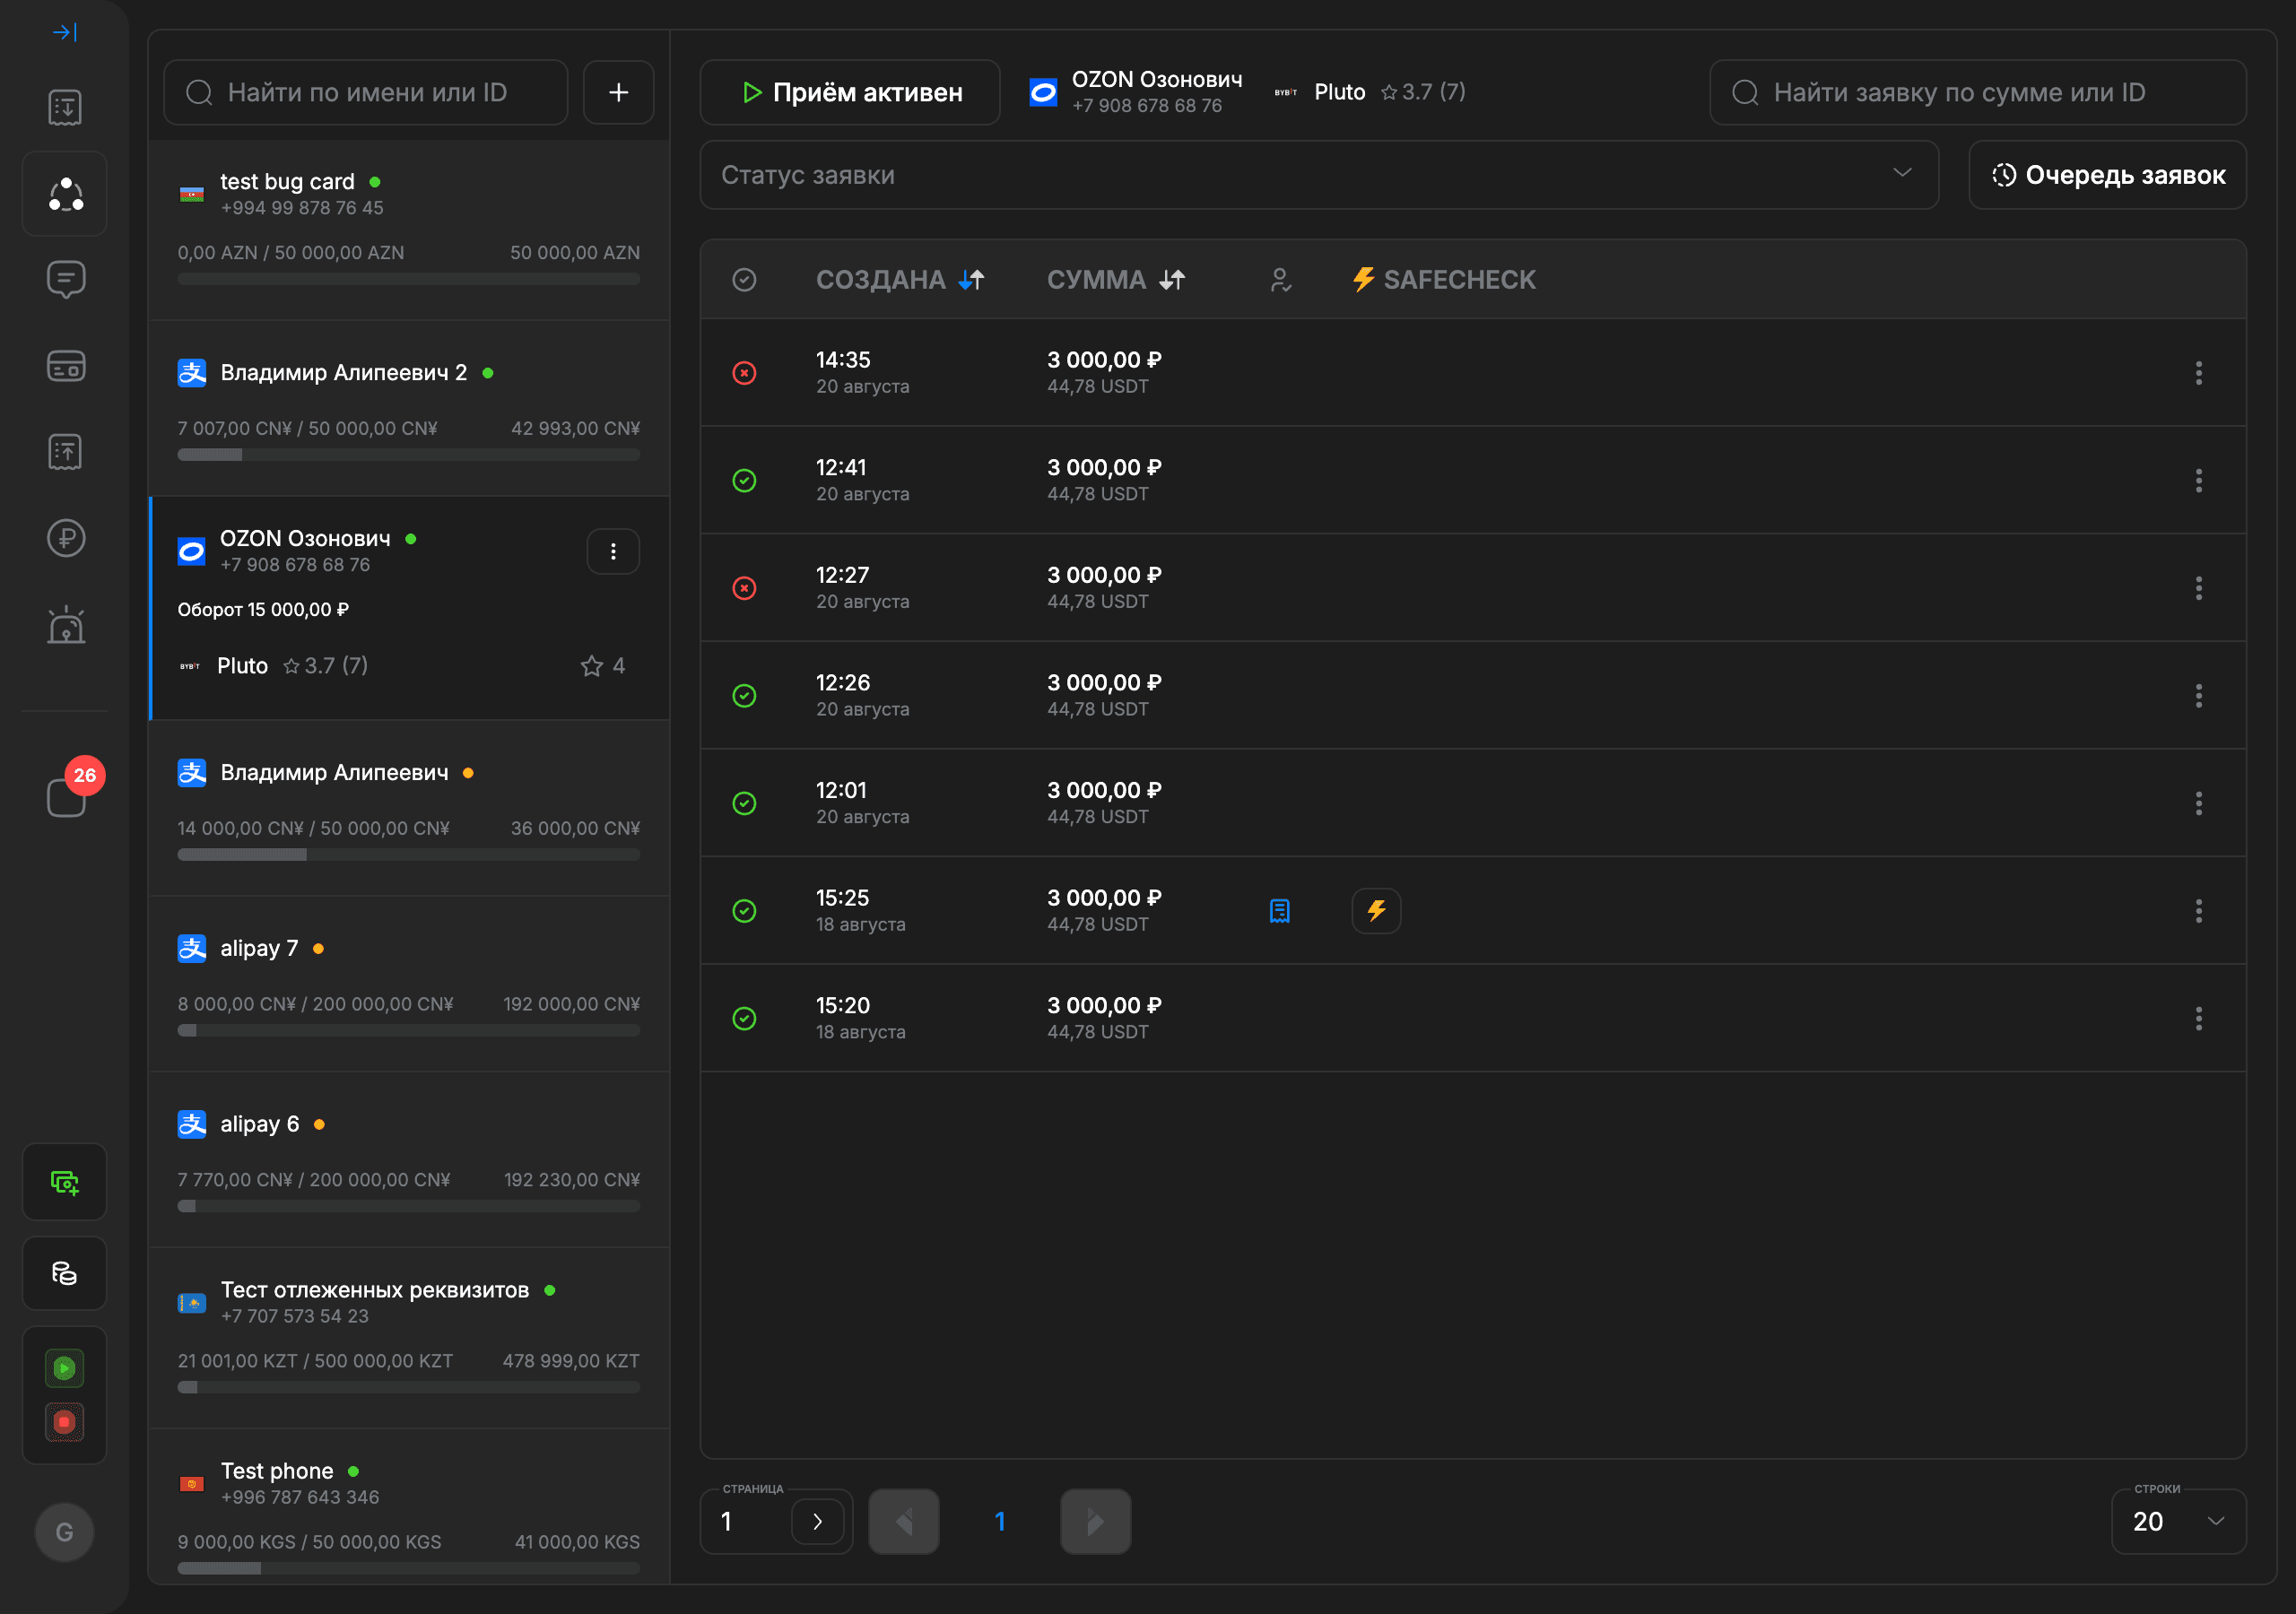Image resolution: width=2296 pixels, height=1614 pixels.
Task: Click the red stop status button
Action: pyautogui.click(x=65, y=1422)
